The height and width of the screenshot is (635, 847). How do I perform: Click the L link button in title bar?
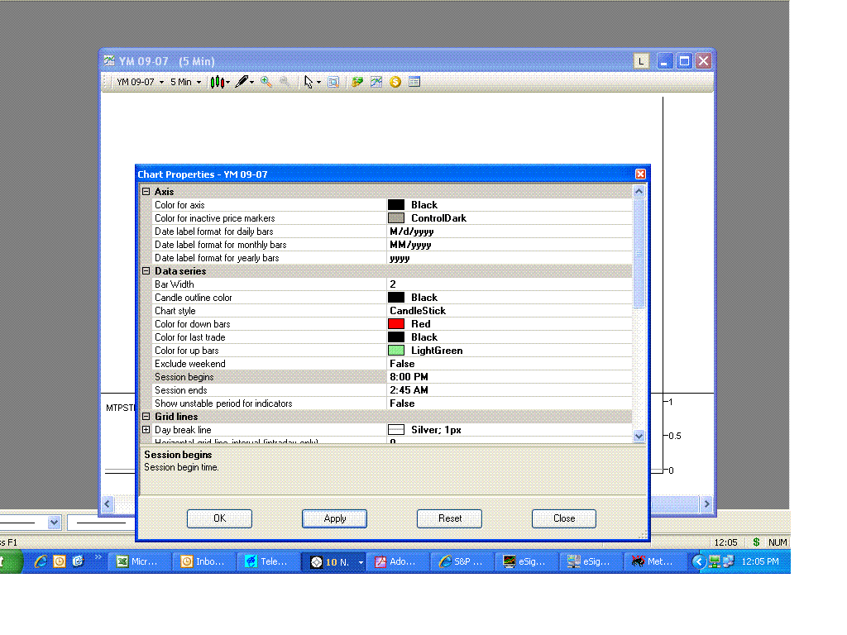point(641,61)
